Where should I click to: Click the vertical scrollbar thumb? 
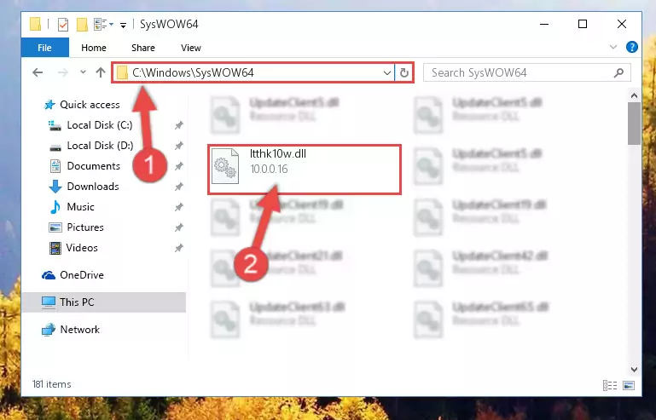point(634,124)
